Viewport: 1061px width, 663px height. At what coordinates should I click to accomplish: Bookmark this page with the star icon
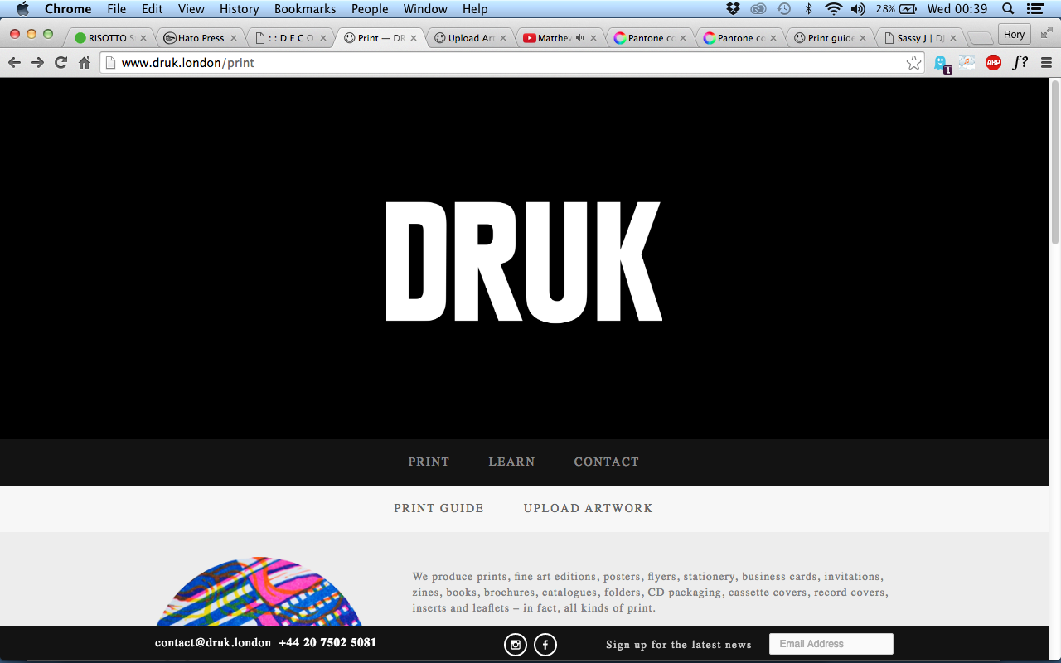(913, 63)
